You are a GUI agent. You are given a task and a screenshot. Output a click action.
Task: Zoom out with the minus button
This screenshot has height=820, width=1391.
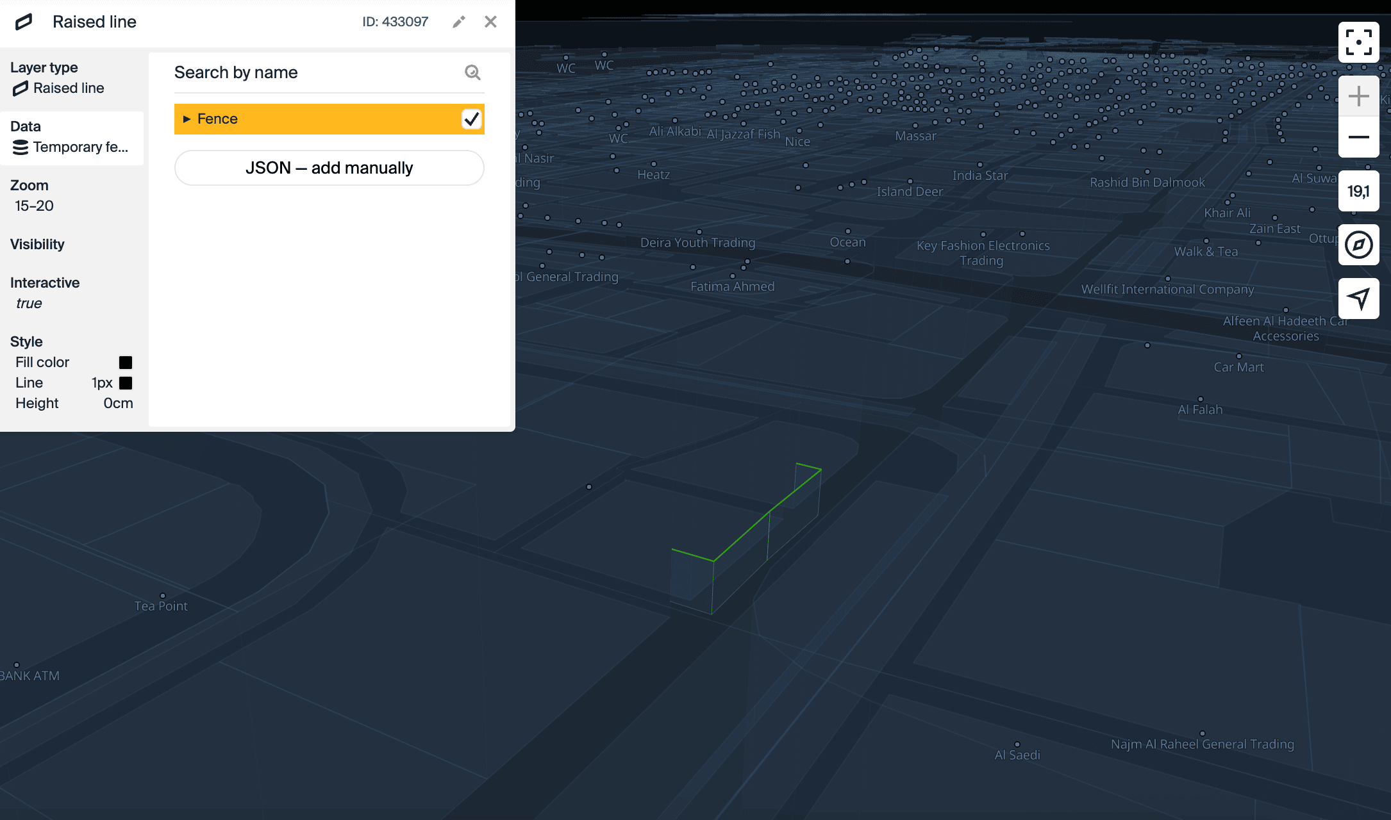click(x=1358, y=137)
